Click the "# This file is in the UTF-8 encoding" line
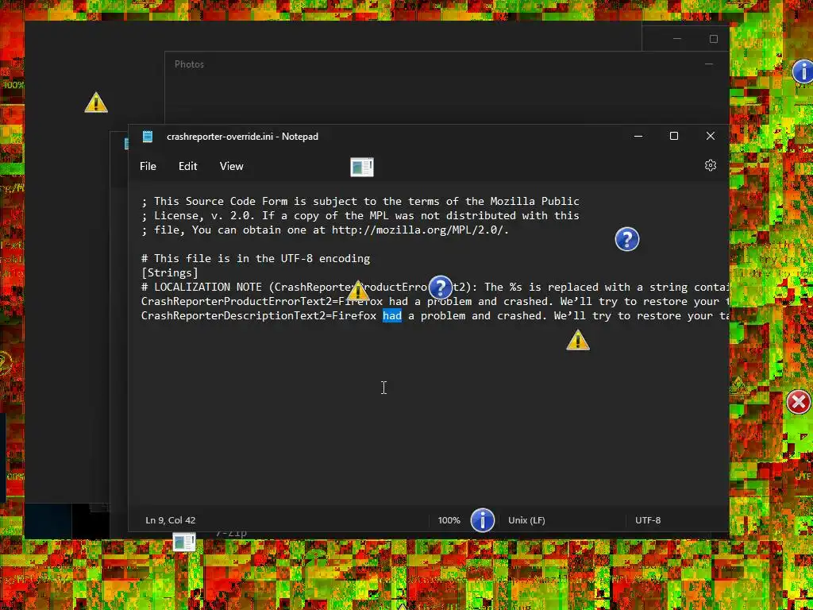This screenshot has height=610, width=813. 256,258
